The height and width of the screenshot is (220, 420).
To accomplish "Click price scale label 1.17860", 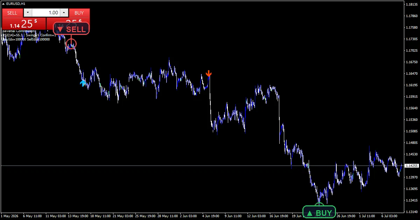I will tap(412, 16).
